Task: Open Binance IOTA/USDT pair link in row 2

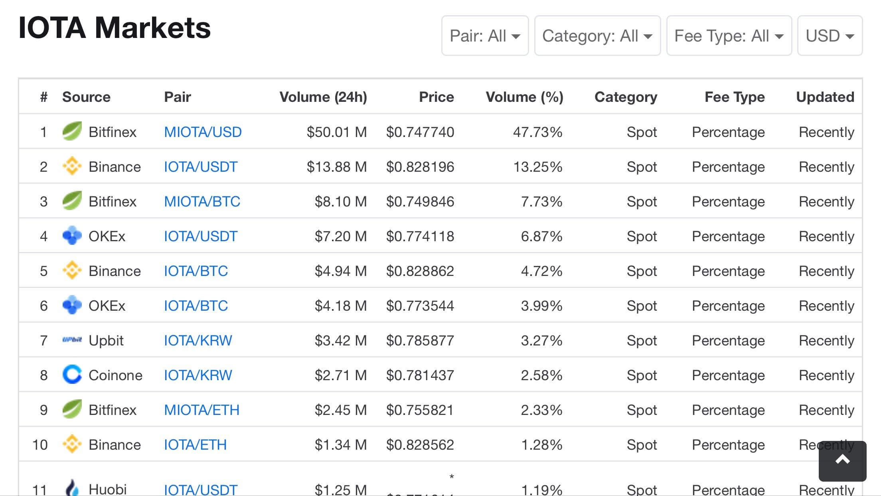Action: pyautogui.click(x=201, y=167)
